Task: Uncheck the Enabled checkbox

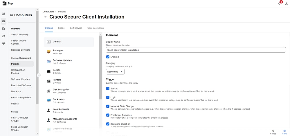Action: [108, 57]
